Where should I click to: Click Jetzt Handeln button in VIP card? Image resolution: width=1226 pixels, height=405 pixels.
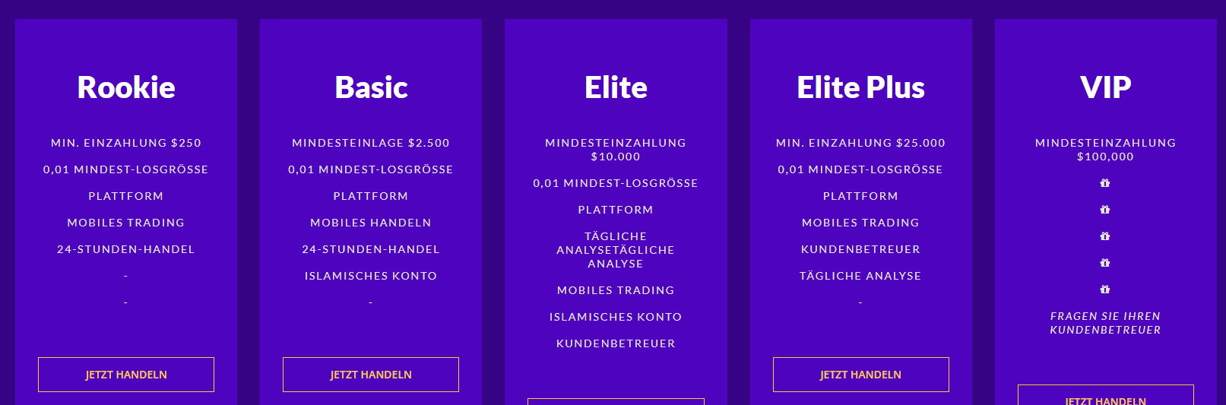pos(1105,398)
